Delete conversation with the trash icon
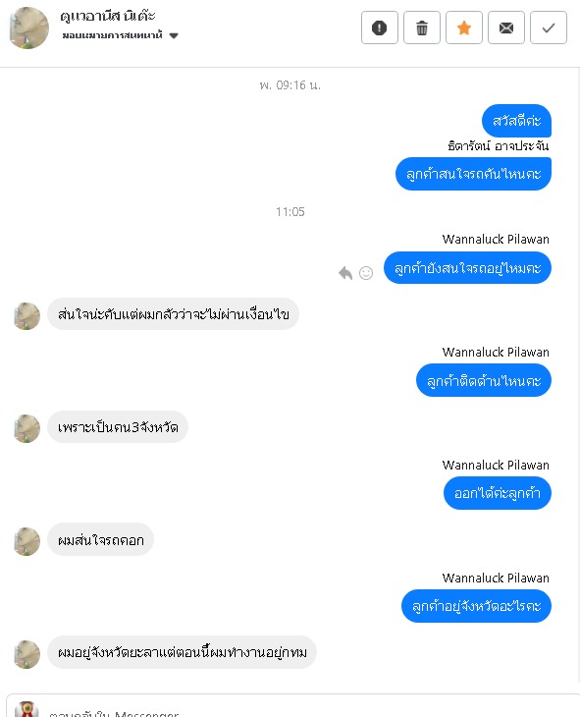This screenshot has height=717, width=580. (422, 28)
